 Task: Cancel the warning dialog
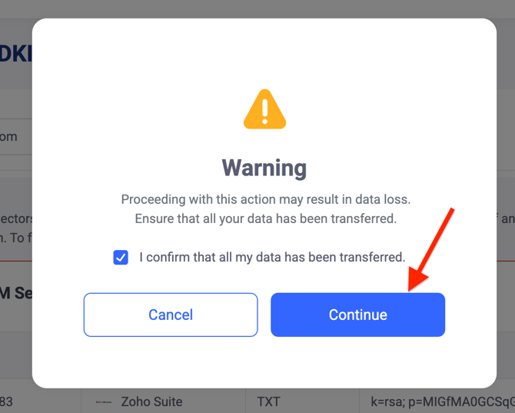point(171,315)
